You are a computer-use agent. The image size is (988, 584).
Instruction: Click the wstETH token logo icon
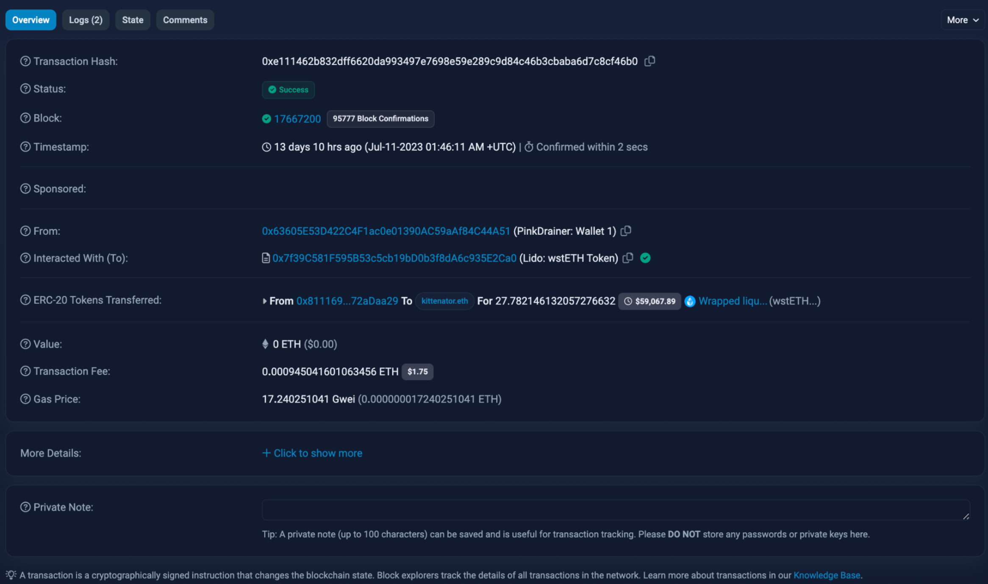coord(690,301)
